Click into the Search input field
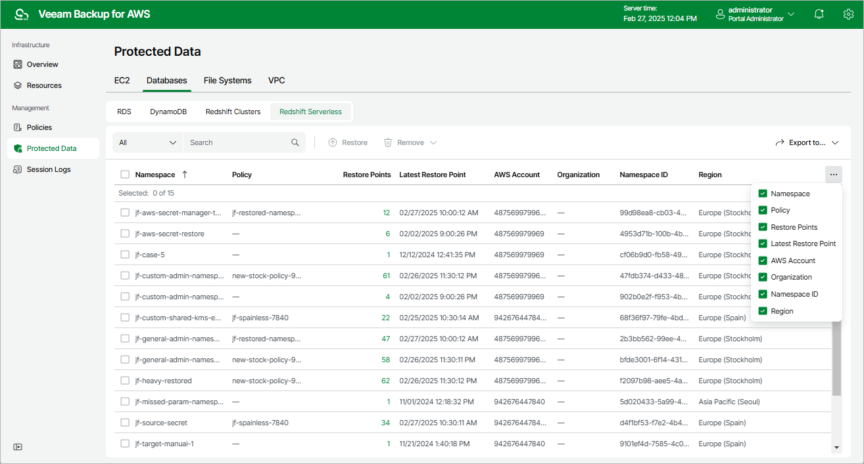Screen dimensions: 864x464 (237, 142)
